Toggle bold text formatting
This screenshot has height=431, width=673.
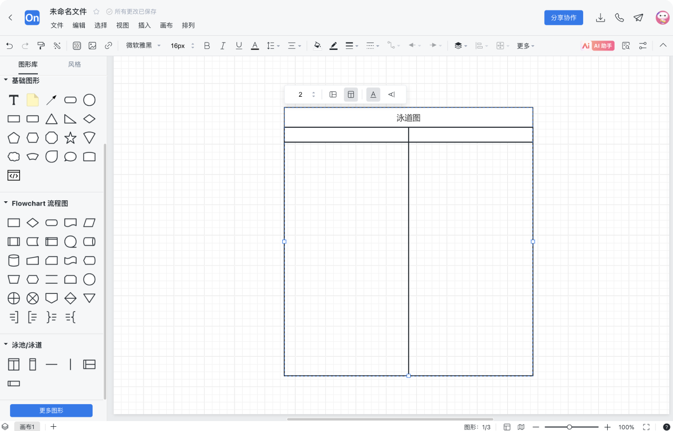pos(207,46)
